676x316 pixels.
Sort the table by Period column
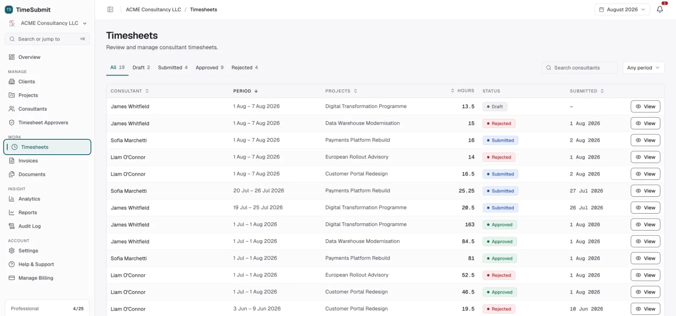(245, 91)
